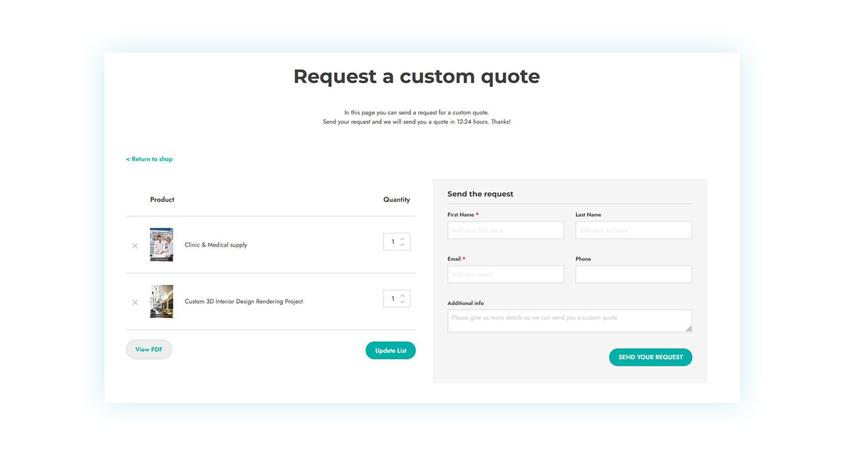The image size is (844, 455).
Task: Decrease quantity of 3D Interior Design project
Action: pos(403,302)
